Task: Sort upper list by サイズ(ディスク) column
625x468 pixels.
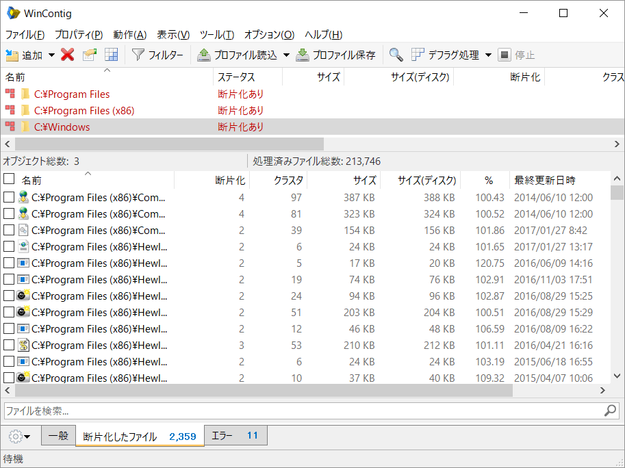Action: 398,77
